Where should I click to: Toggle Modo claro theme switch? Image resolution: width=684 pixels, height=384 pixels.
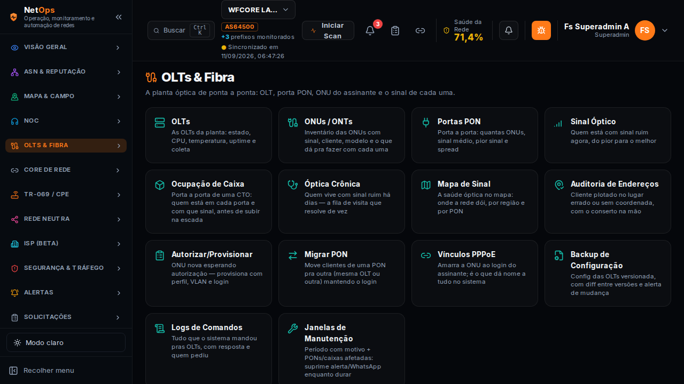[66, 342]
